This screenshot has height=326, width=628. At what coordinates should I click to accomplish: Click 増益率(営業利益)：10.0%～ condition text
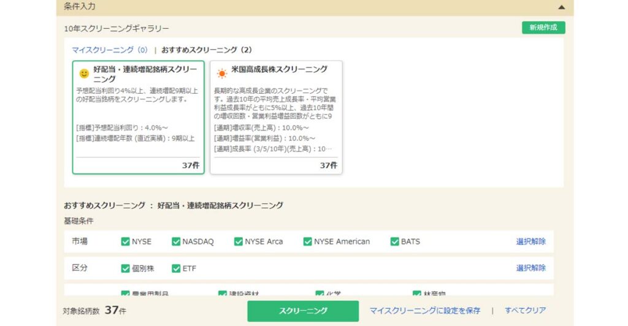(264, 138)
